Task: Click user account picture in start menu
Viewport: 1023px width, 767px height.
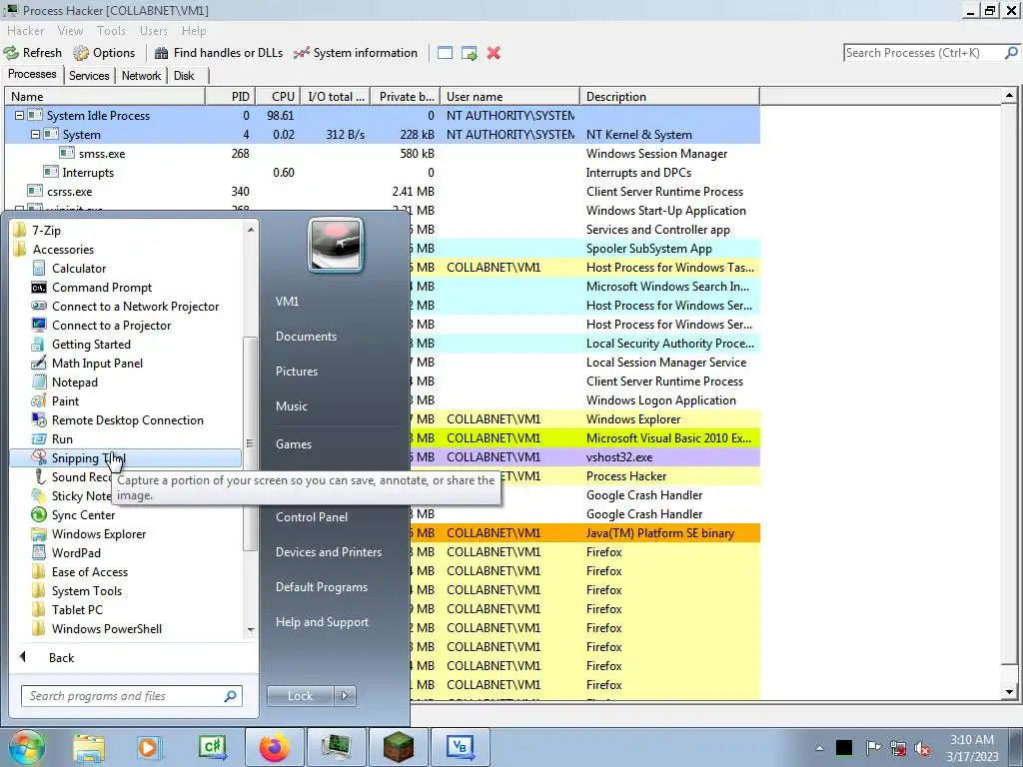Action: coord(336,246)
